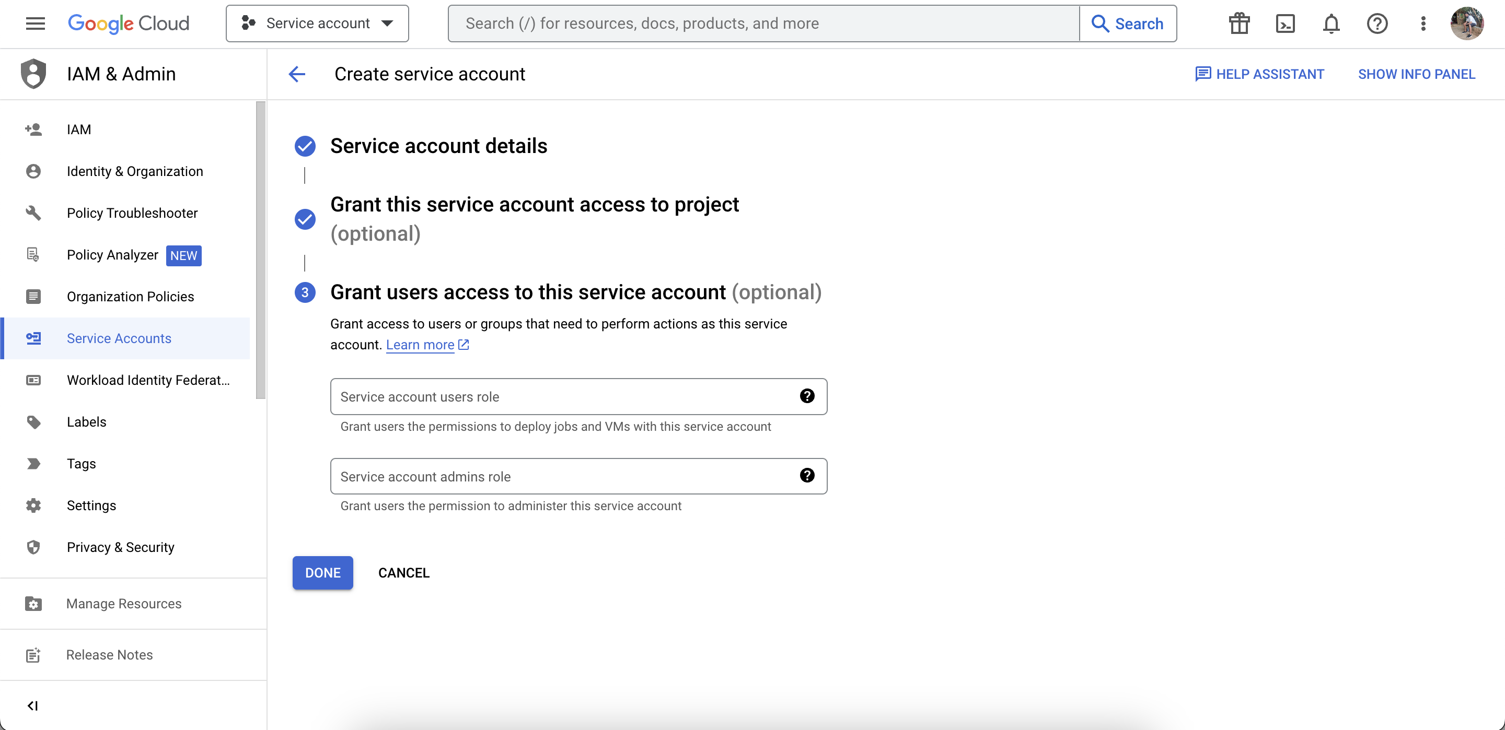Show the info panel
Screen dimensions: 1505x730
(x=1416, y=74)
